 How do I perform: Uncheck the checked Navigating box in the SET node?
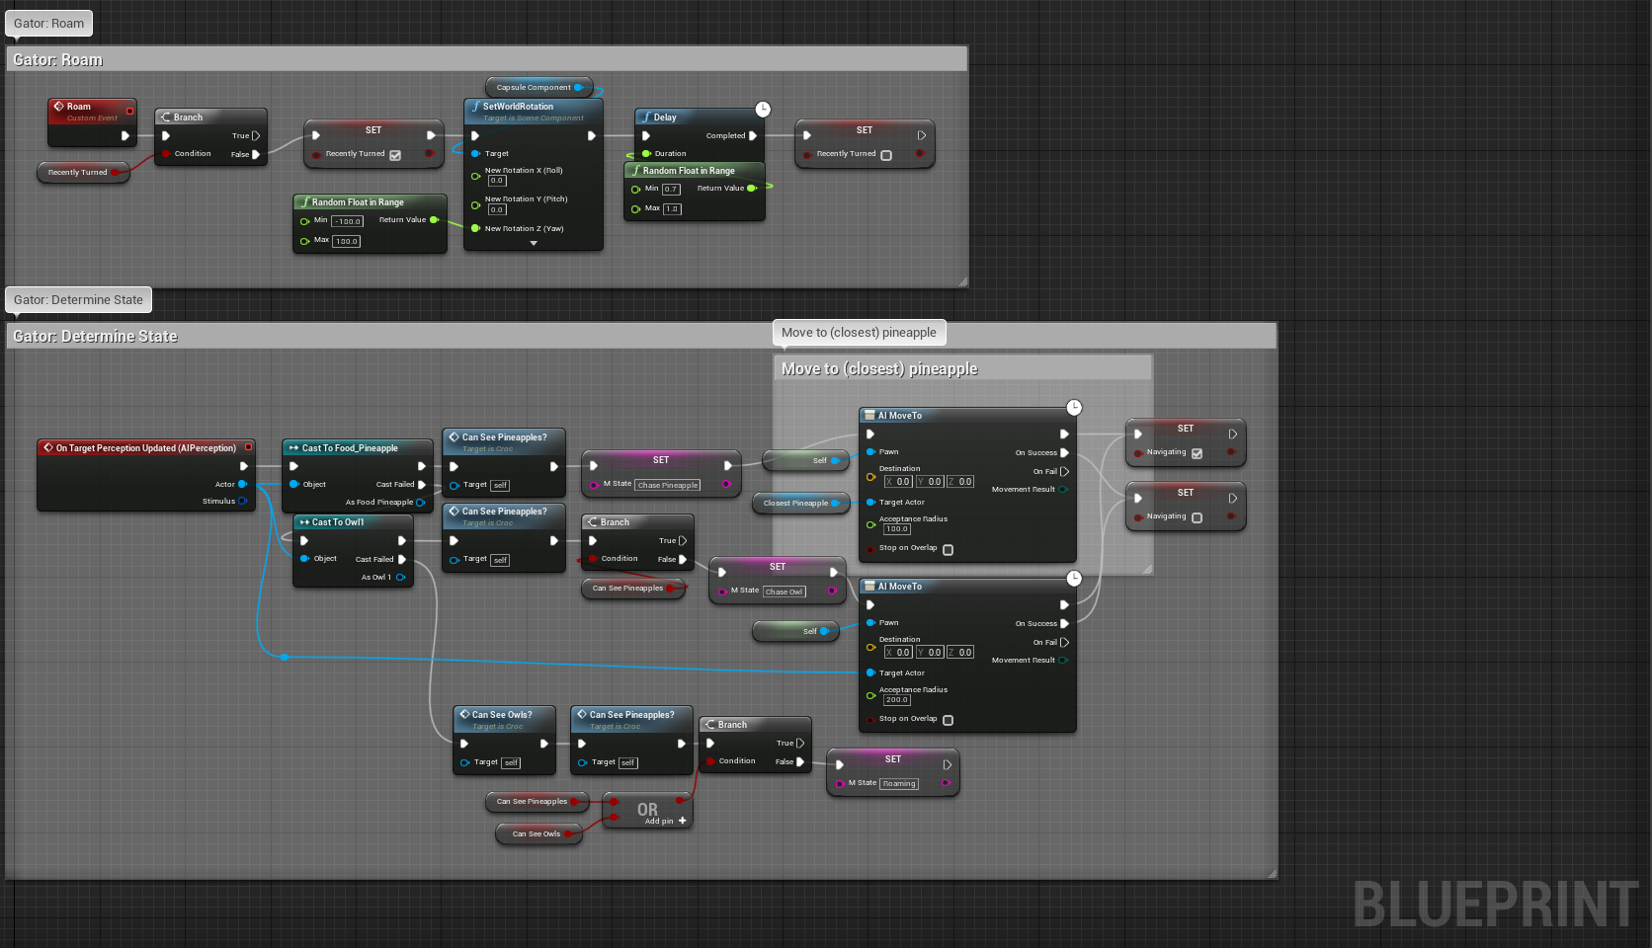pyautogui.click(x=1198, y=453)
